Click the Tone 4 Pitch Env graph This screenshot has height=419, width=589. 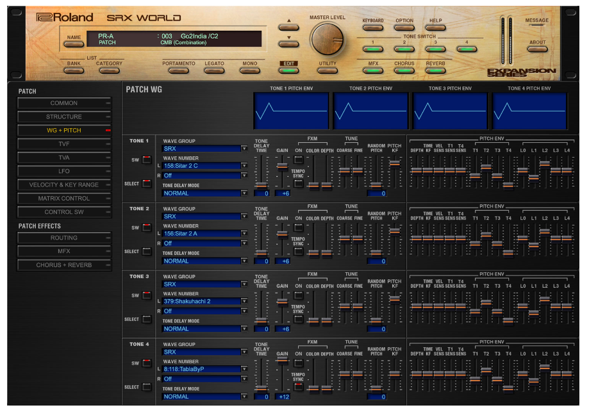(x=529, y=111)
